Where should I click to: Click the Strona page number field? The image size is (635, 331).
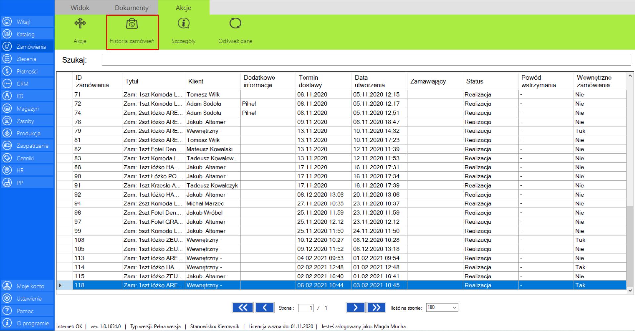[x=306, y=308]
